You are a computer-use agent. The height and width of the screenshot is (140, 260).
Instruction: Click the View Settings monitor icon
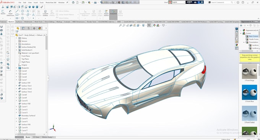(x=164, y=25)
